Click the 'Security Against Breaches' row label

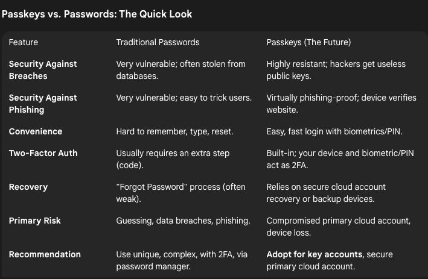pyautogui.click(x=43, y=70)
